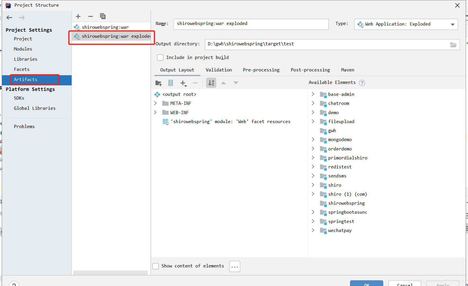
Task: Click the ellipsis options button
Action: coord(235,266)
